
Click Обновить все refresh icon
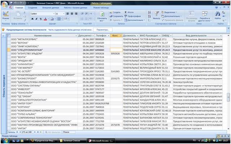102,14
